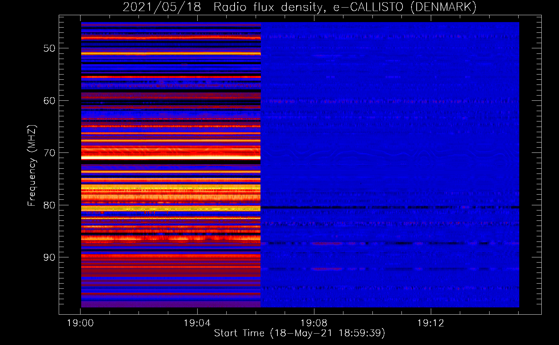Click the '60' frequency tick label
The width and height of the screenshot is (559, 345).
point(49,101)
